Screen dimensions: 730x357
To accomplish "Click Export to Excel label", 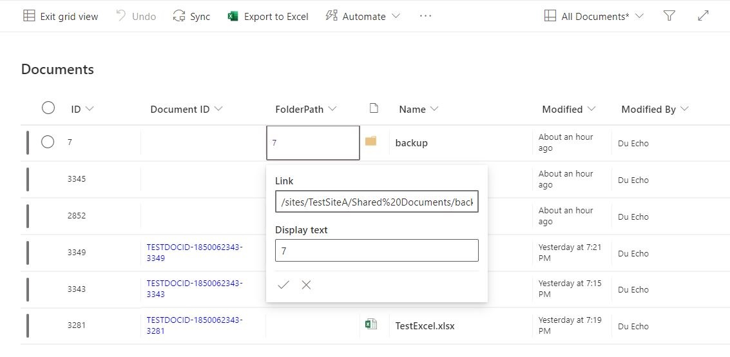I will (276, 17).
